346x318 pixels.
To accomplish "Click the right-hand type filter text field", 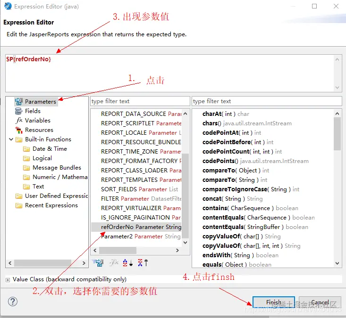I will coord(267,101).
